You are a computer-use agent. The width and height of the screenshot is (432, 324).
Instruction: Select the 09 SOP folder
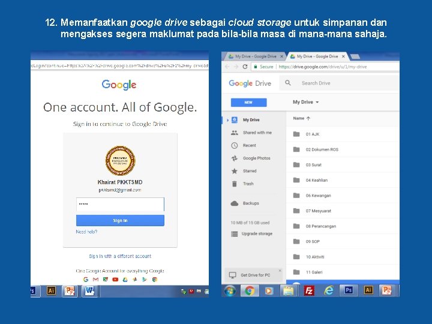tap(343, 241)
